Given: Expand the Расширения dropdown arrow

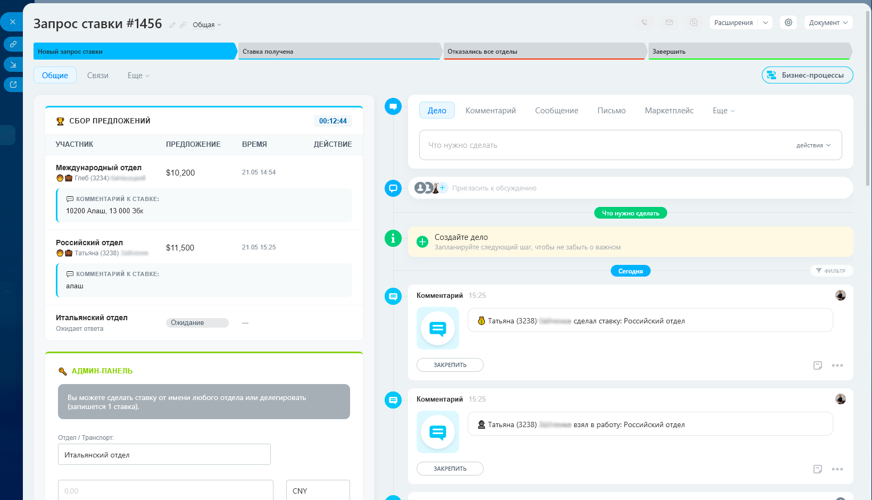Looking at the screenshot, I should point(765,22).
